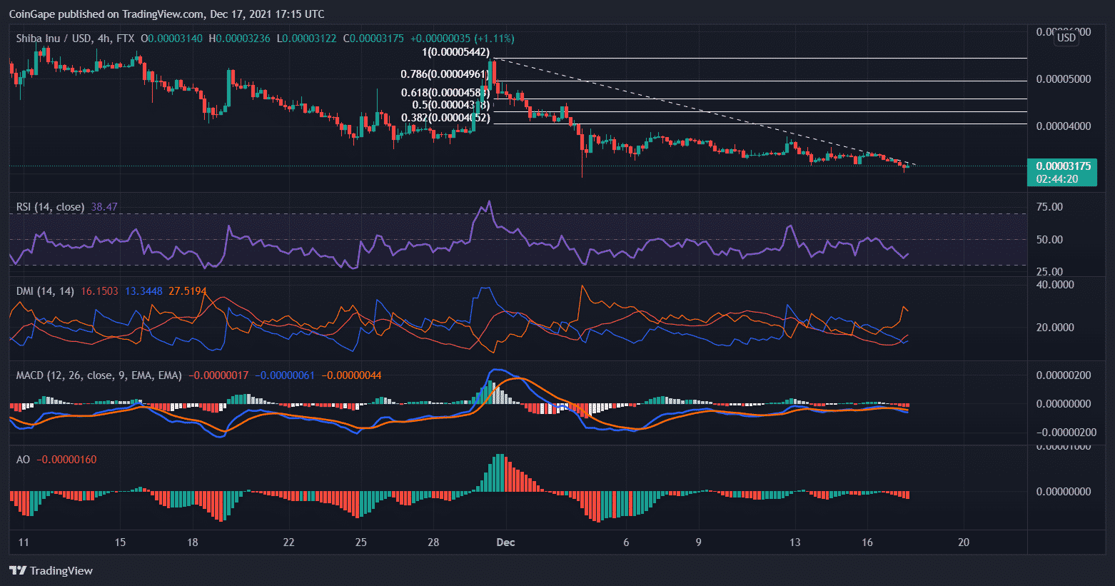Click the RSI value 38.47
The height and width of the screenshot is (586, 1115).
(104, 207)
